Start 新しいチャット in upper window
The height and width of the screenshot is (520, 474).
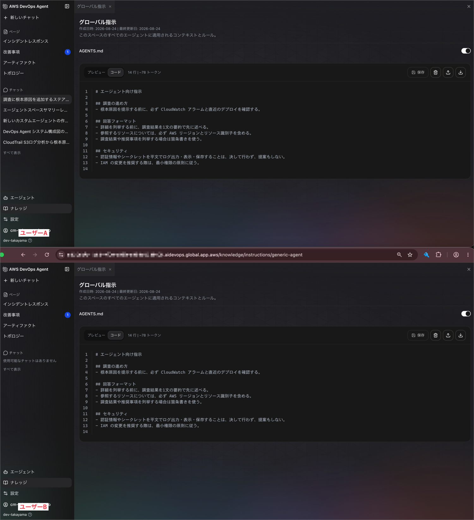coord(21,17)
